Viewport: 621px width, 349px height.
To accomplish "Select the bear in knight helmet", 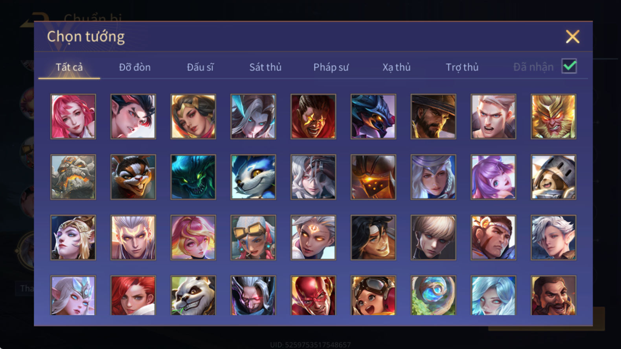I will coord(553,177).
